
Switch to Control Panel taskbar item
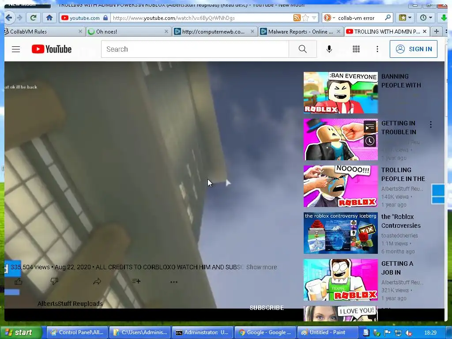[x=77, y=332]
